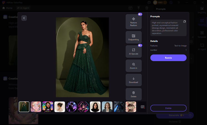Open Txt2Img in the right sidebar
Image resolution: width=207 pixels, height=125 pixels.
202,22
